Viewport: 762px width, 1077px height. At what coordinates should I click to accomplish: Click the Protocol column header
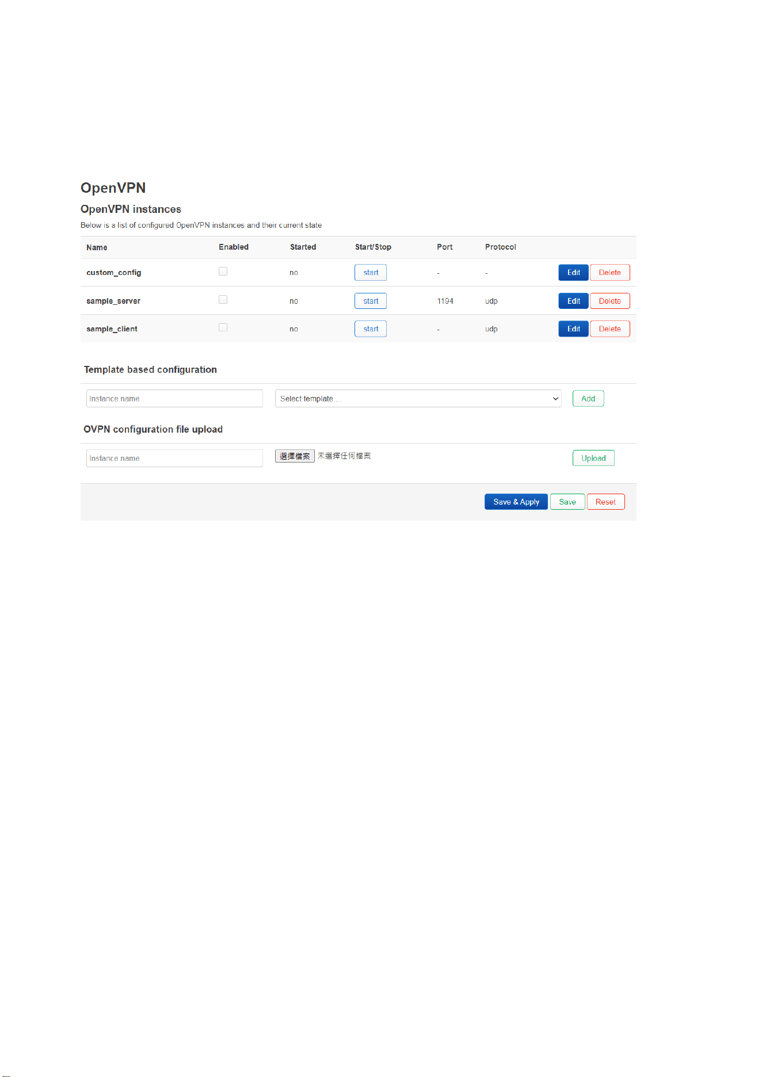(501, 247)
